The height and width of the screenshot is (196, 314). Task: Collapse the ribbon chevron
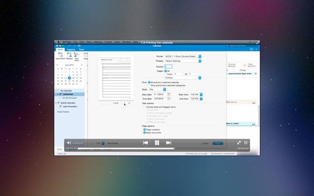[x=257, y=49]
